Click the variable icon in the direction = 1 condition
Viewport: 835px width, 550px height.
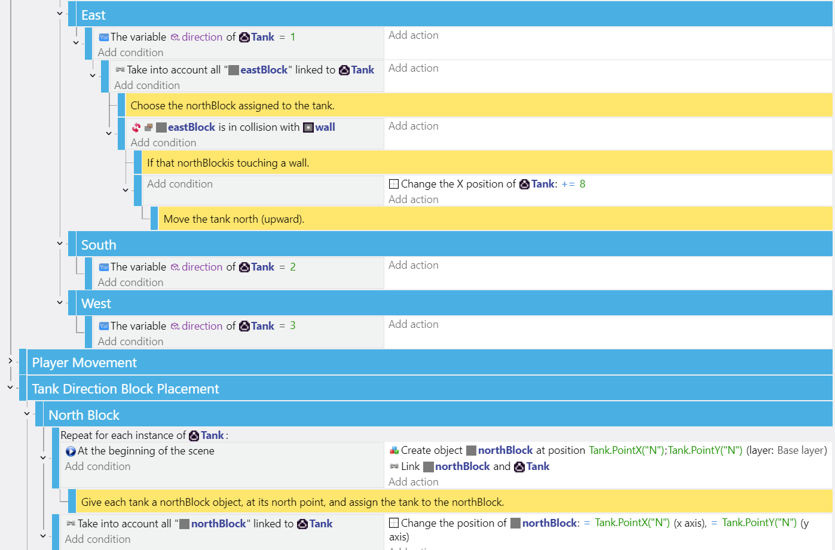[103, 37]
